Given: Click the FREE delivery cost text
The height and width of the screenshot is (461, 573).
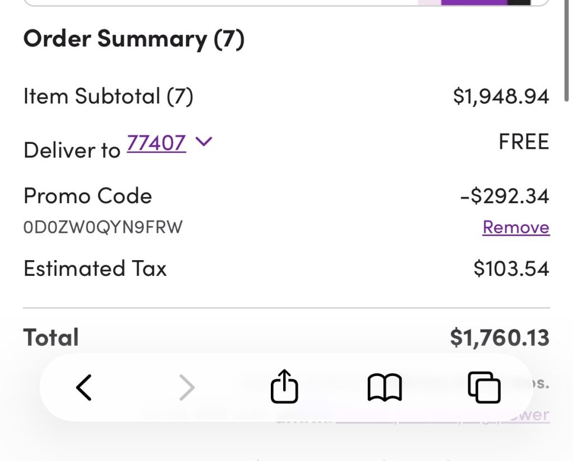Looking at the screenshot, I should click(x=524, y=142).
